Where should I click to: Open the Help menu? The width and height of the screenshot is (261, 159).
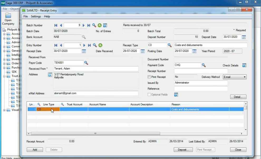coord(47,16)
